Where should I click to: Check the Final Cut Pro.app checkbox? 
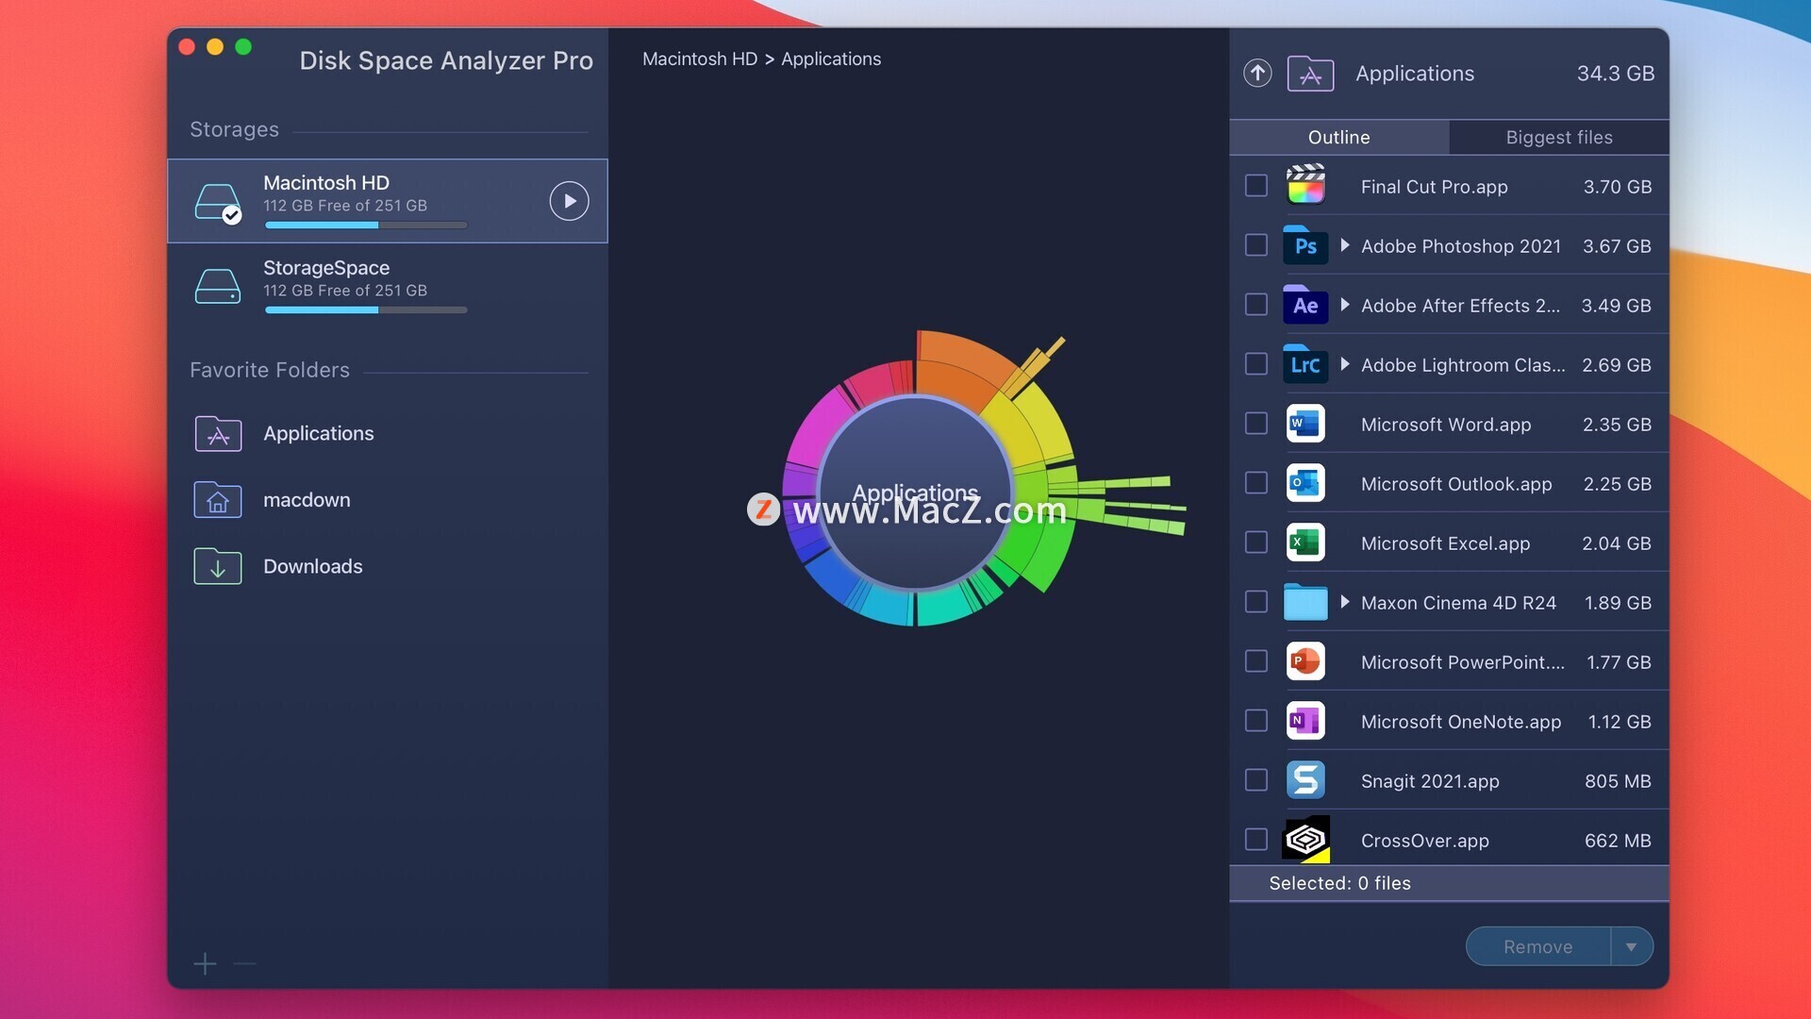1256,186
